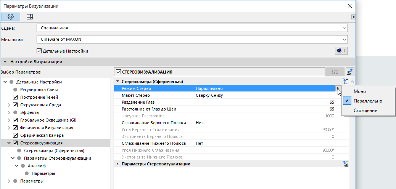This screenshot has height=189, width=396.
Task: Select Параметры under Анаглиф in tree
Action: pyautogui.click(x=43, y=173)
